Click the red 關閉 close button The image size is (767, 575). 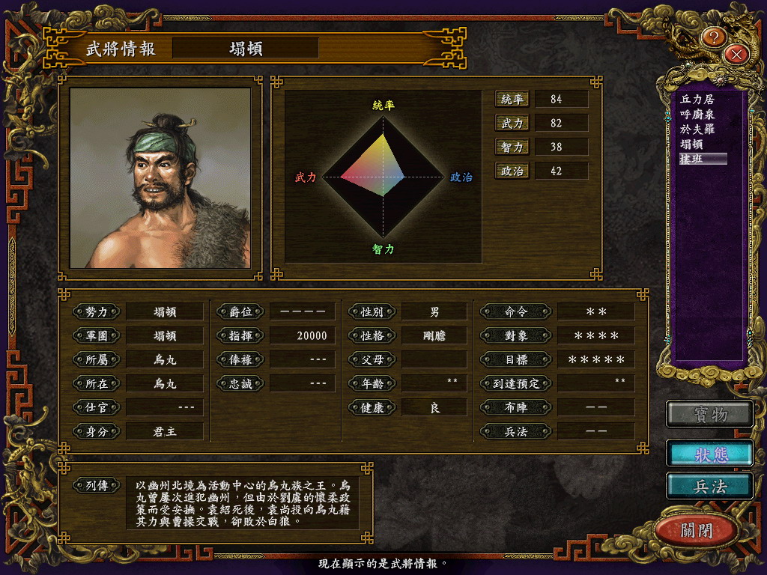coord(697,530)
